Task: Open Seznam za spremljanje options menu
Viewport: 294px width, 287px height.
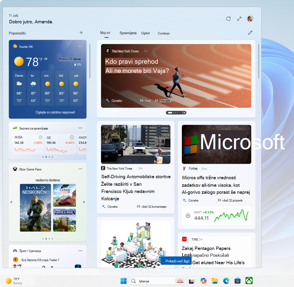Action: [80, 128]
